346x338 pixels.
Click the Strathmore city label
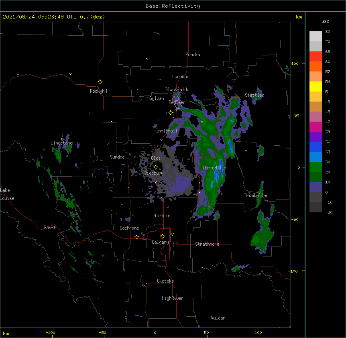(x=207, y=244)
